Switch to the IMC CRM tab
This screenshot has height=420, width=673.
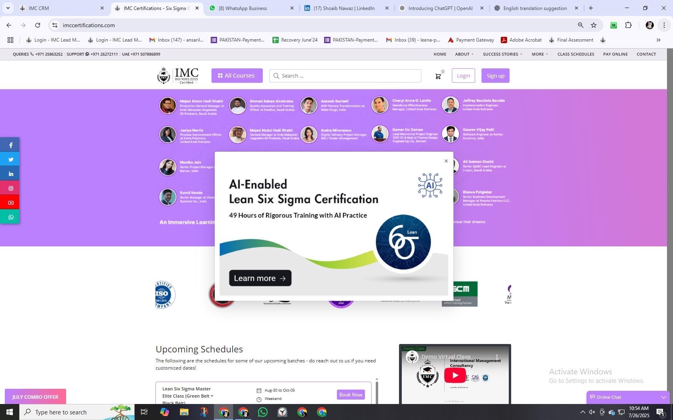(62, 8)
